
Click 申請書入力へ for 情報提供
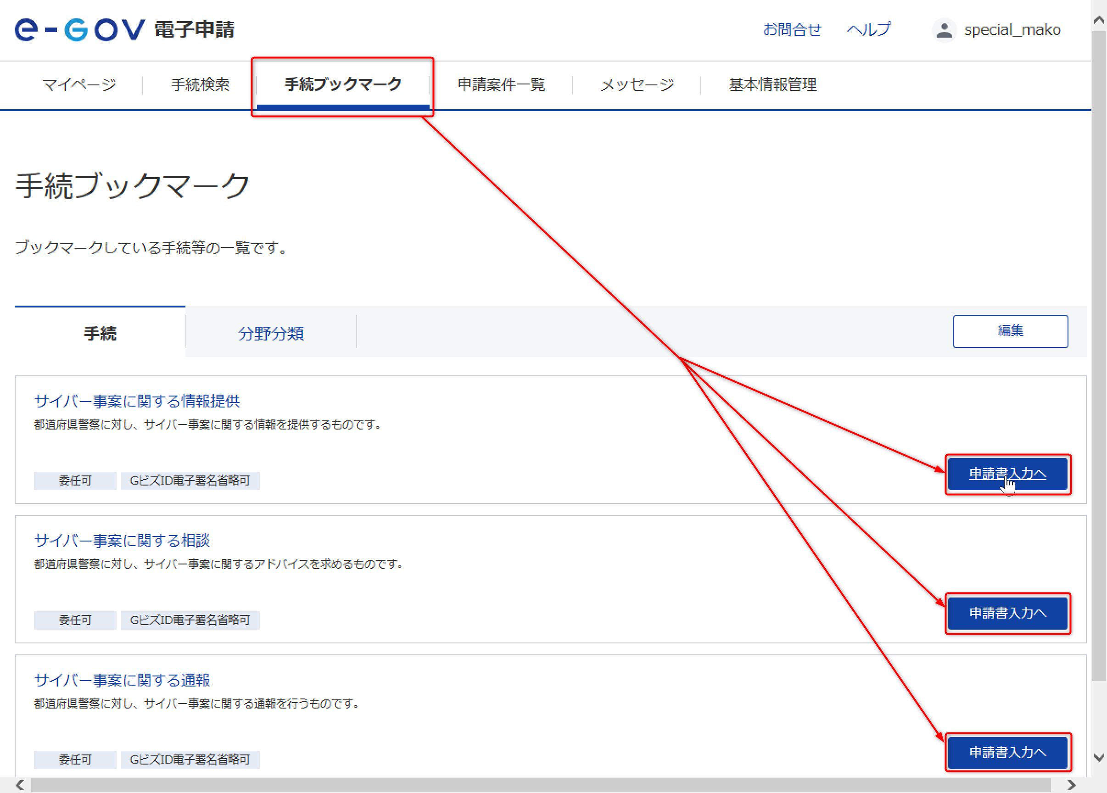click(x=1007, y=474)
